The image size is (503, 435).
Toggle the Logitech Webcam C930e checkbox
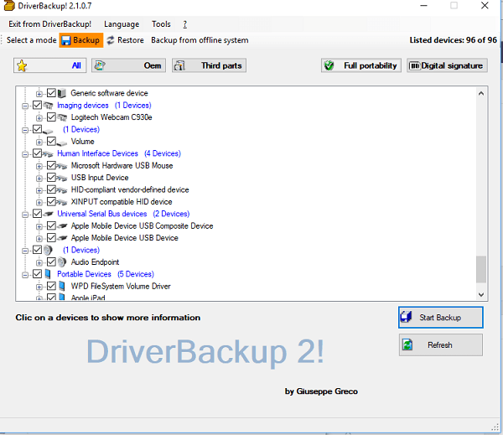click(51, 117)
